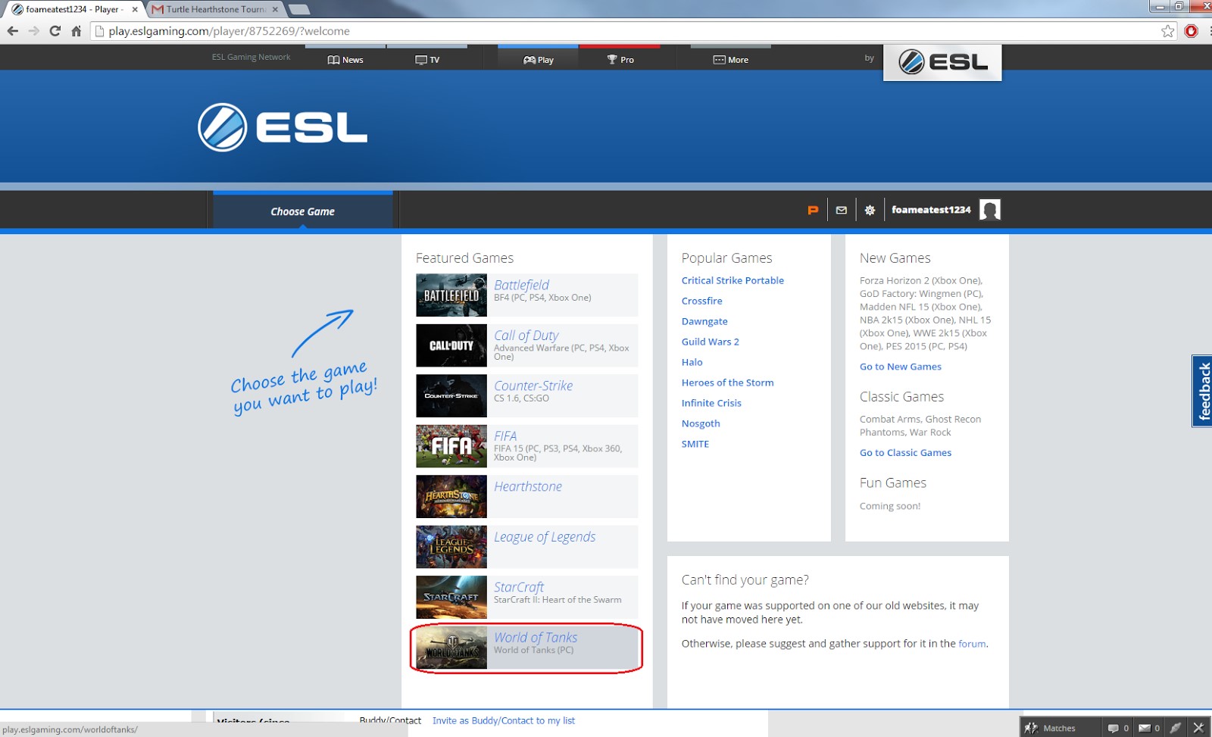The image size is (1212, 737).
Task: Click the orange premium P icon
Action: (x=813, y=210)
